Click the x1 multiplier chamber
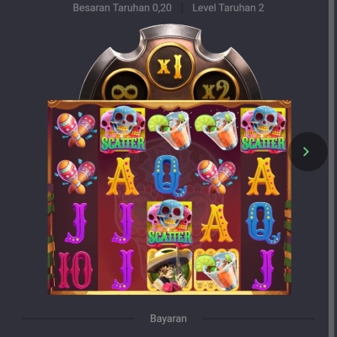This screenshot has width=337, height=337. click(170, 67)
